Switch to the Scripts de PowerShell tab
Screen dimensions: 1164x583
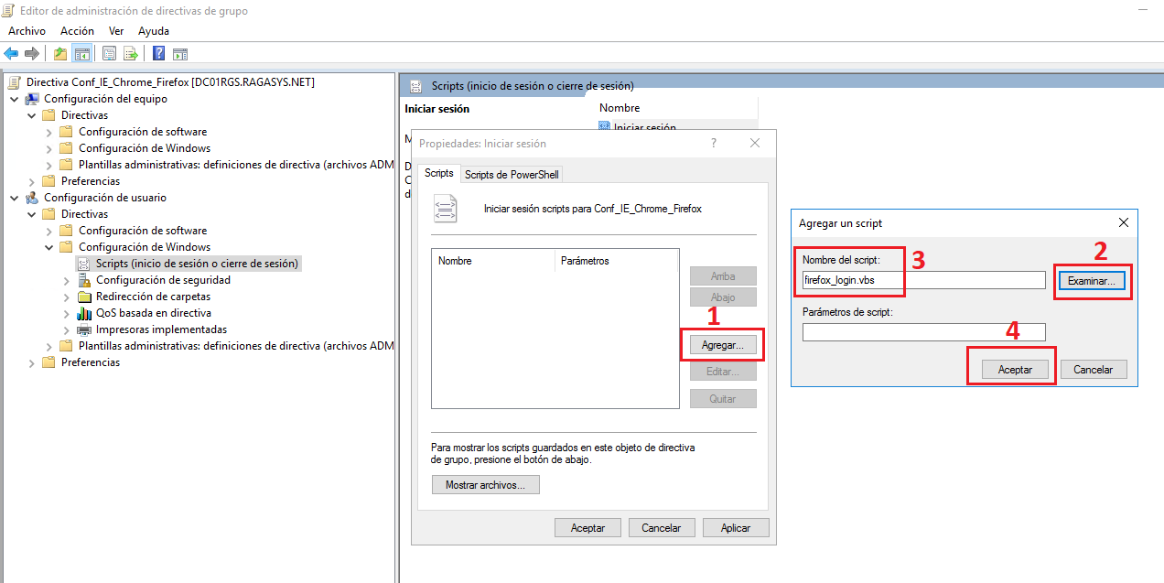click(x=511, y=173)
